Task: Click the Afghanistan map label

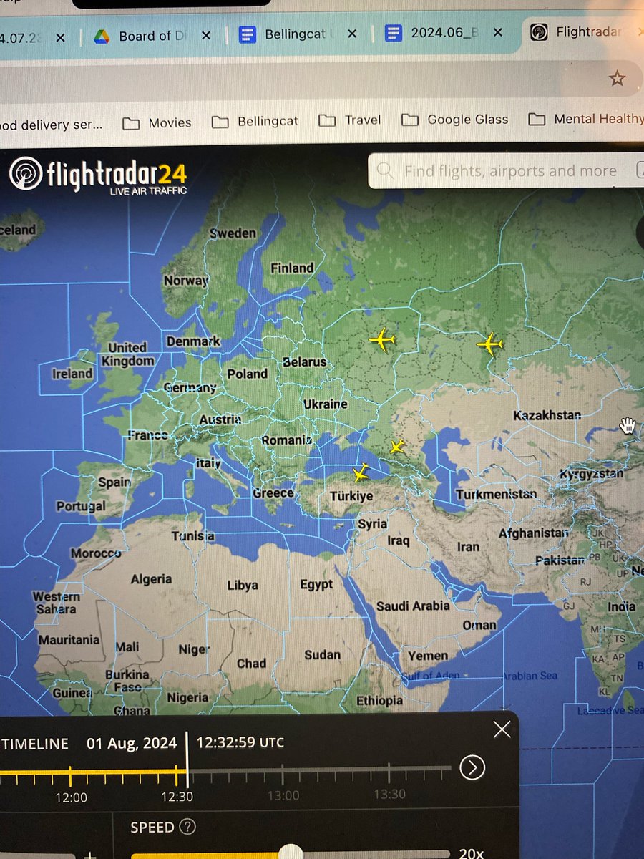Action: click(x=533, y=533)
